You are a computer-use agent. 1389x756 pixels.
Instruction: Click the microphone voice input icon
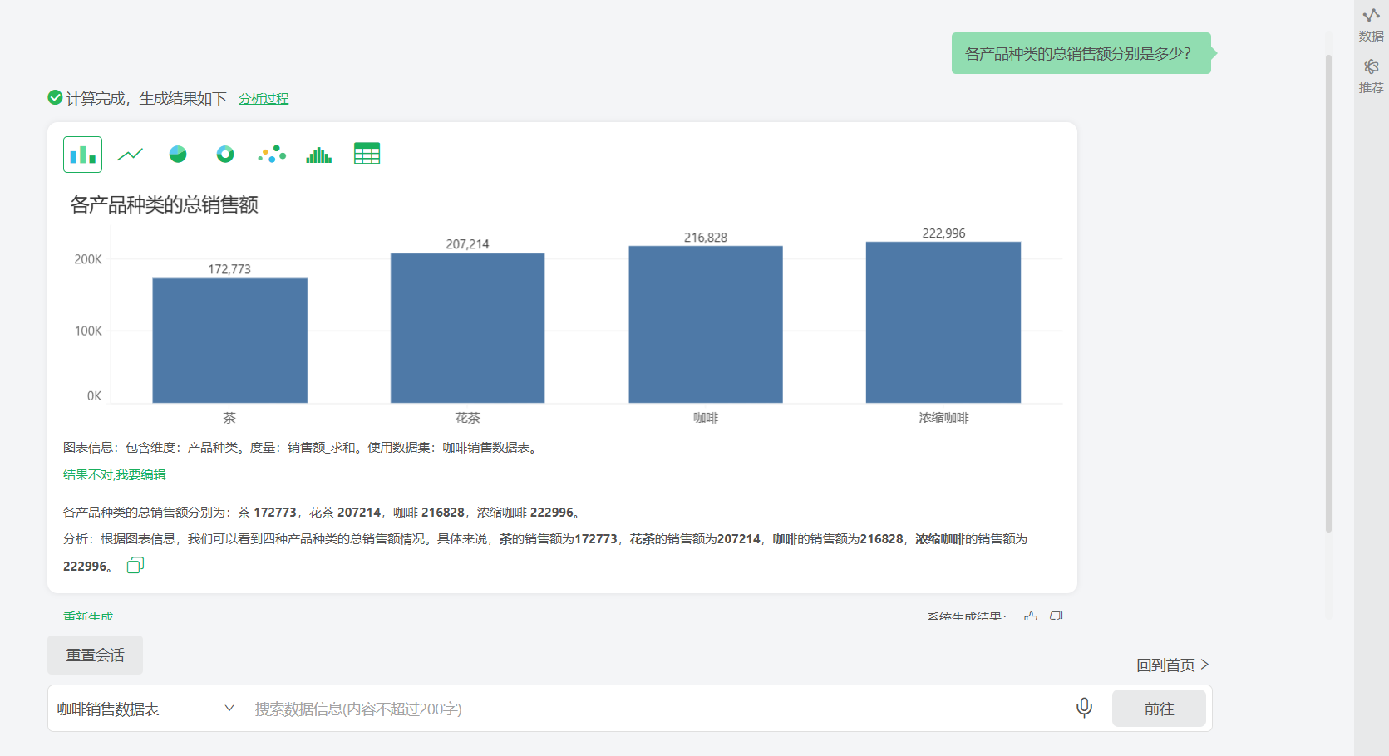(x=1084, y=708)
